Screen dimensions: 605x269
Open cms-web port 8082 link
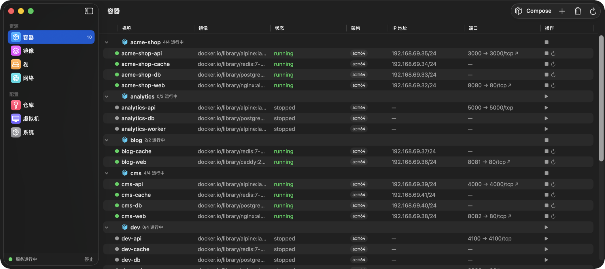(x=489, y=216)
